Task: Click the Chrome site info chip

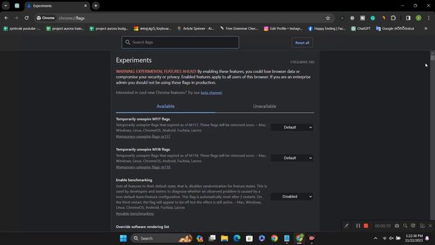Action: pos(46,18)
